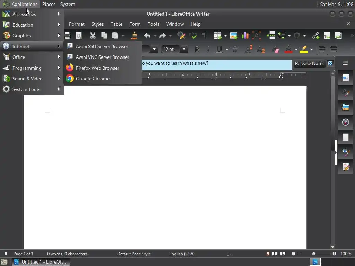Open the Styles menu
Viewport: 355px width, 266px height.
click(97, 24)
